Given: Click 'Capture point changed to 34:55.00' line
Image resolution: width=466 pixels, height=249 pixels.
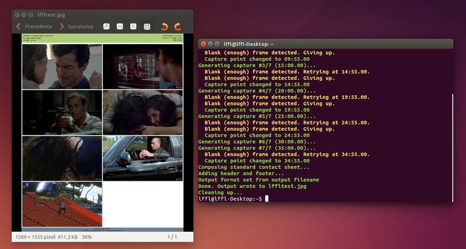Looking at the screenshot, I should 257,161.
